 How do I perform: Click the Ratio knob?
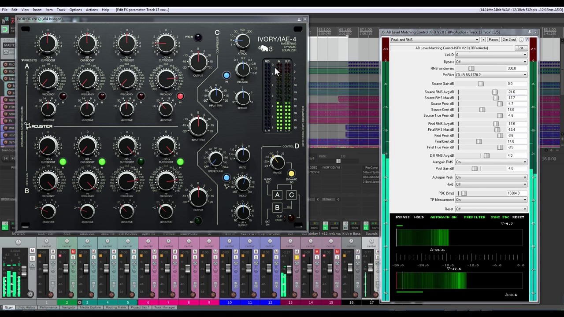coord(242,155)
